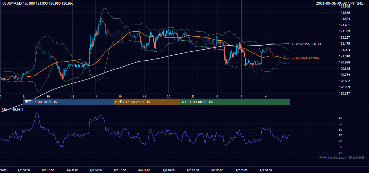Click RSI scale value 80
Image resolution: width=369 pixels, height=173 pixels.
(x=341, y=118)
